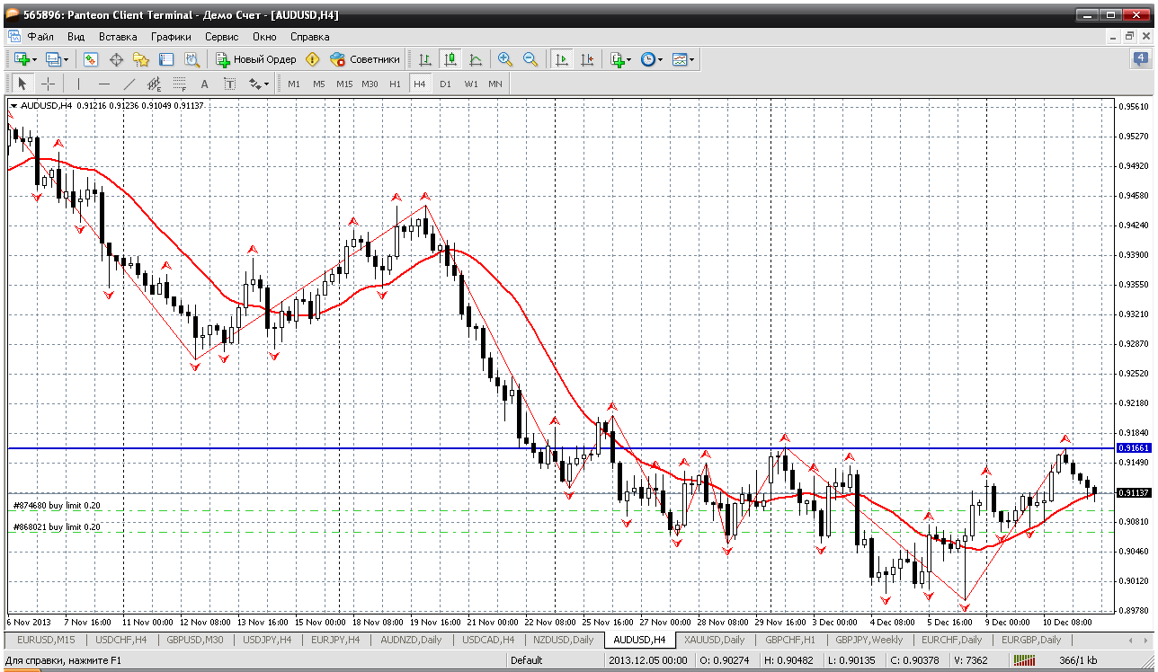Screen dimensions: 1158x672
Task: Switch to the XAUUSD,Daily chart tab
Action: point(714,640)
